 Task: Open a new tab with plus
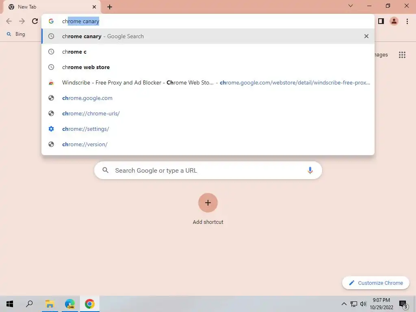click(x=110, y=7)
